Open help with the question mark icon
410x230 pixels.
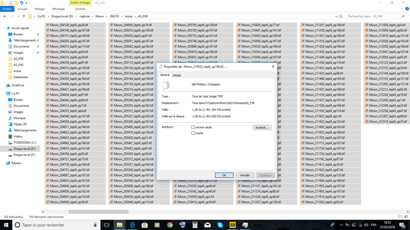pyautogui.click(x=407, y=9)
